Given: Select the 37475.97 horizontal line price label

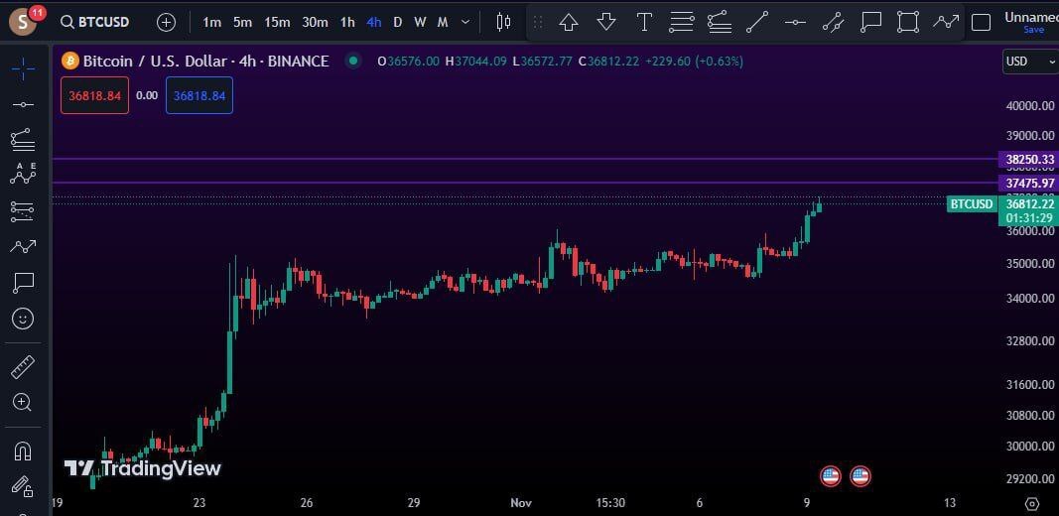Looking at the screenshot, I should click(x=1028, y=183).
